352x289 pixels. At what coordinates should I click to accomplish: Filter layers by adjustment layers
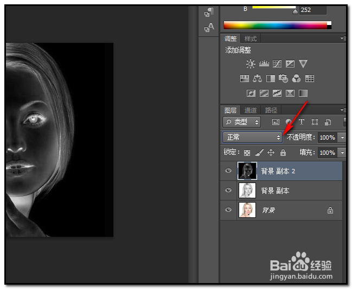[289, 122]
